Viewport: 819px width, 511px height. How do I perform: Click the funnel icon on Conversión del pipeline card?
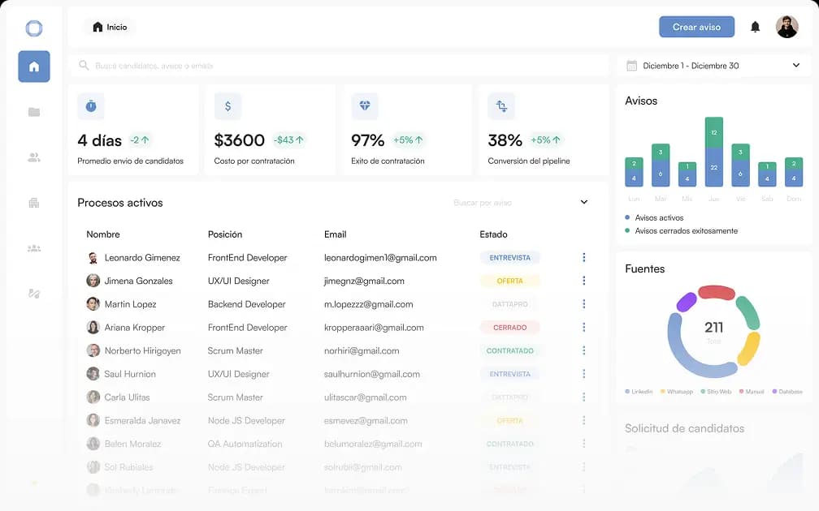pos(501,105)
